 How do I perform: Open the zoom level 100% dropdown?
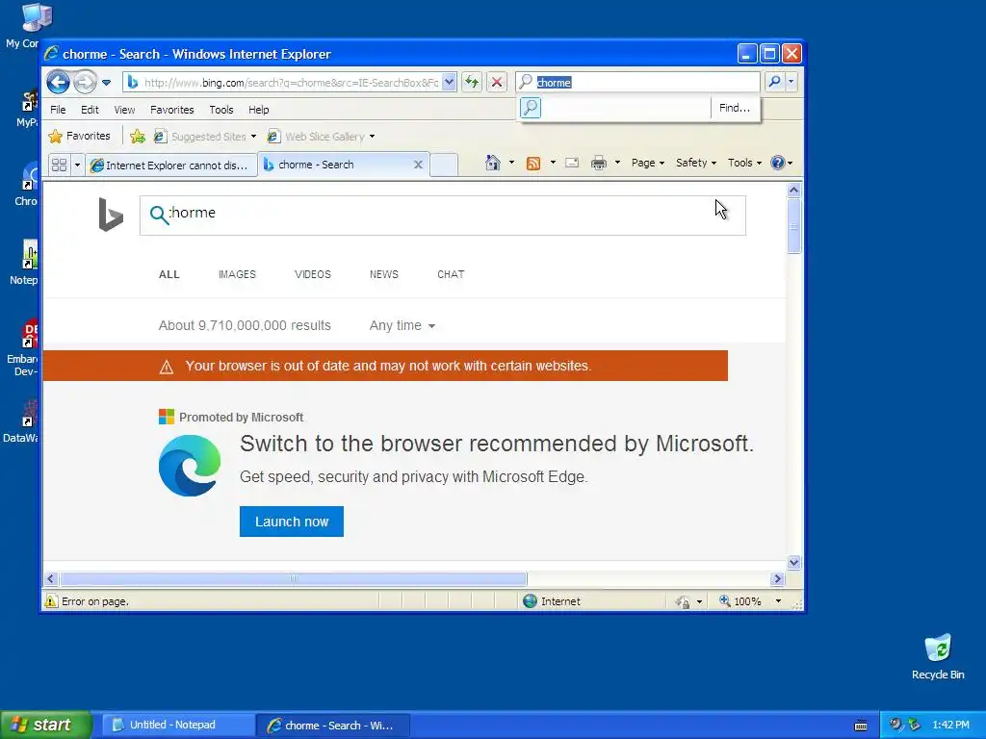pyautogui.click(x=778, y=601)
